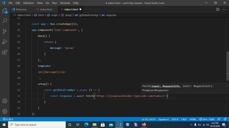Split the editor to the right
This screenshot has height=128, width=229.
[x=218, y=10]
